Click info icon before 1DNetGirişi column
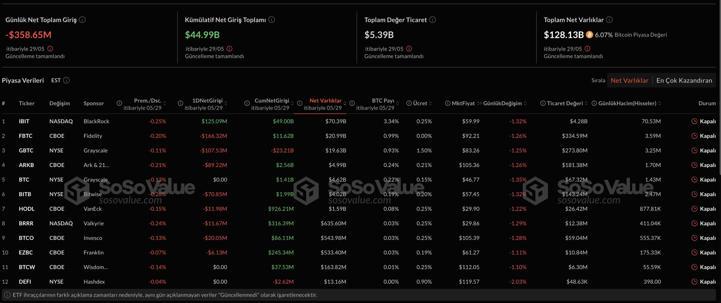This screenshot has height=303, width=721. pos(181,103)
